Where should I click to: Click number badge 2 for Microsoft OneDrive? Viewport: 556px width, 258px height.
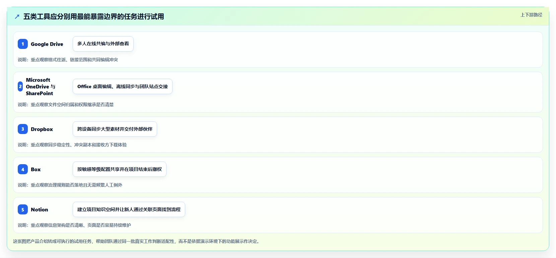point(20,86)
